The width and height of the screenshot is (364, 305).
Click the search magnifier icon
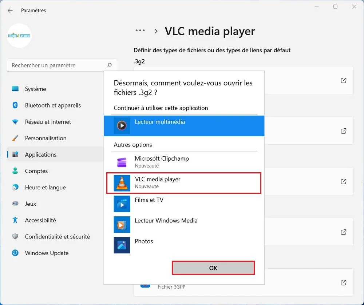point(109,65)
